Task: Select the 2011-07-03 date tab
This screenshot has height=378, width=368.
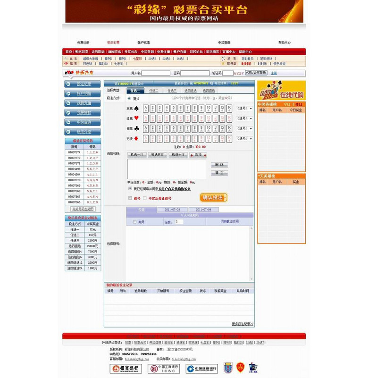Action: [172, 210]
